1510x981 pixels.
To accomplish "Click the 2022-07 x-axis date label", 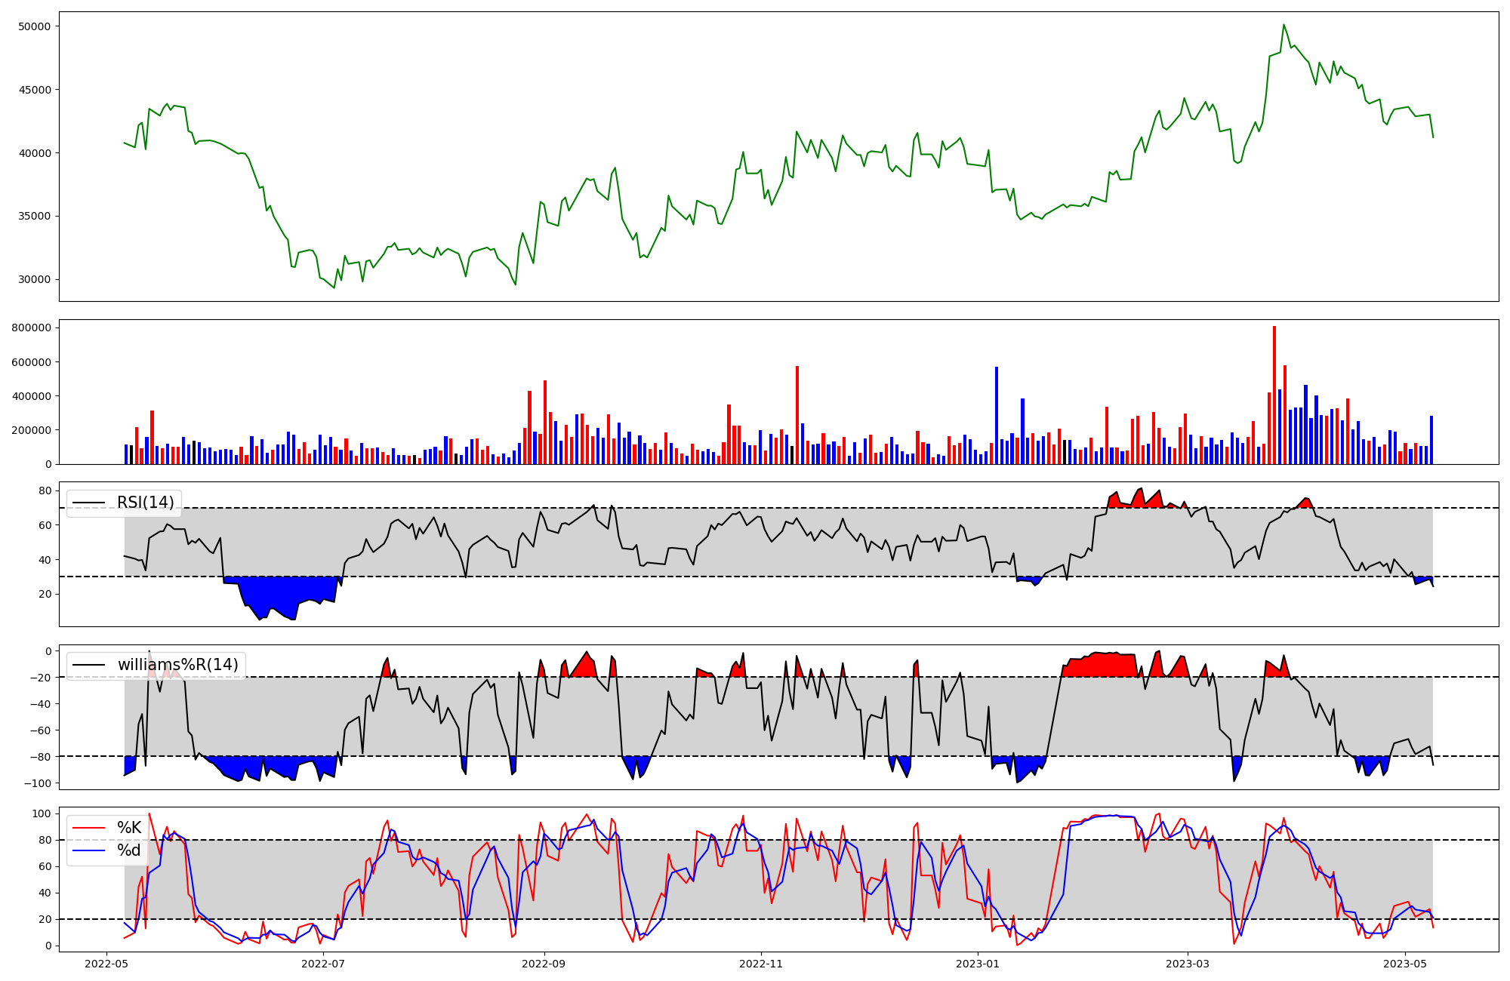I will coord(323,964).
